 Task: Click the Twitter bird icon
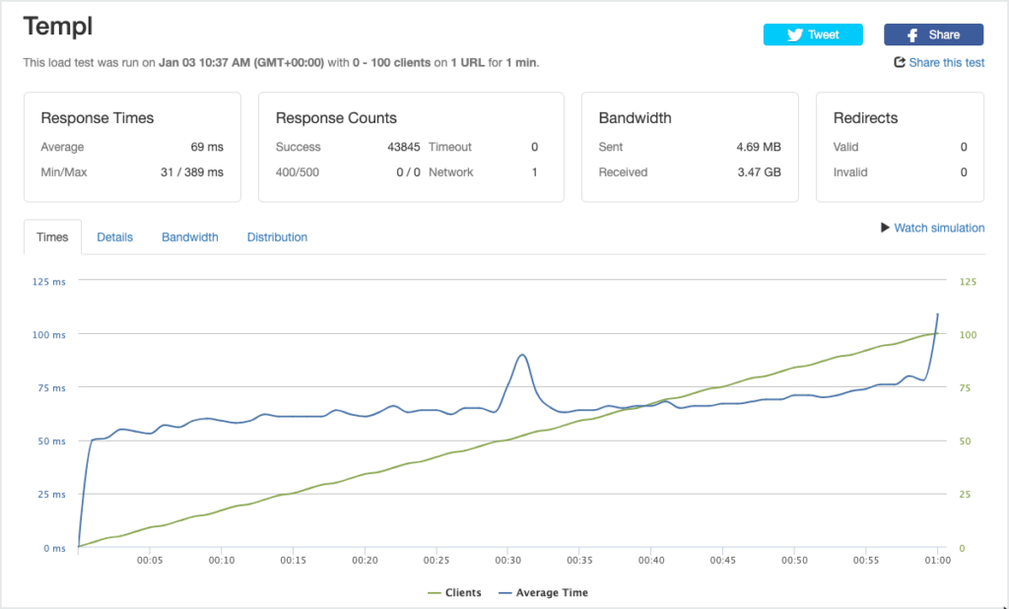[795, 34]
